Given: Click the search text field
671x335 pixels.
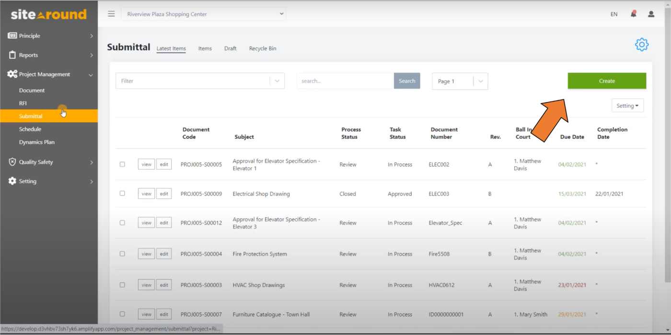Looking at the screenshot, I should click(345, 81).
